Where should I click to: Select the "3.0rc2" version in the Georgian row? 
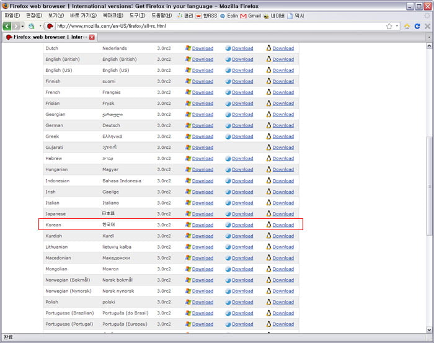pos(164,114)
